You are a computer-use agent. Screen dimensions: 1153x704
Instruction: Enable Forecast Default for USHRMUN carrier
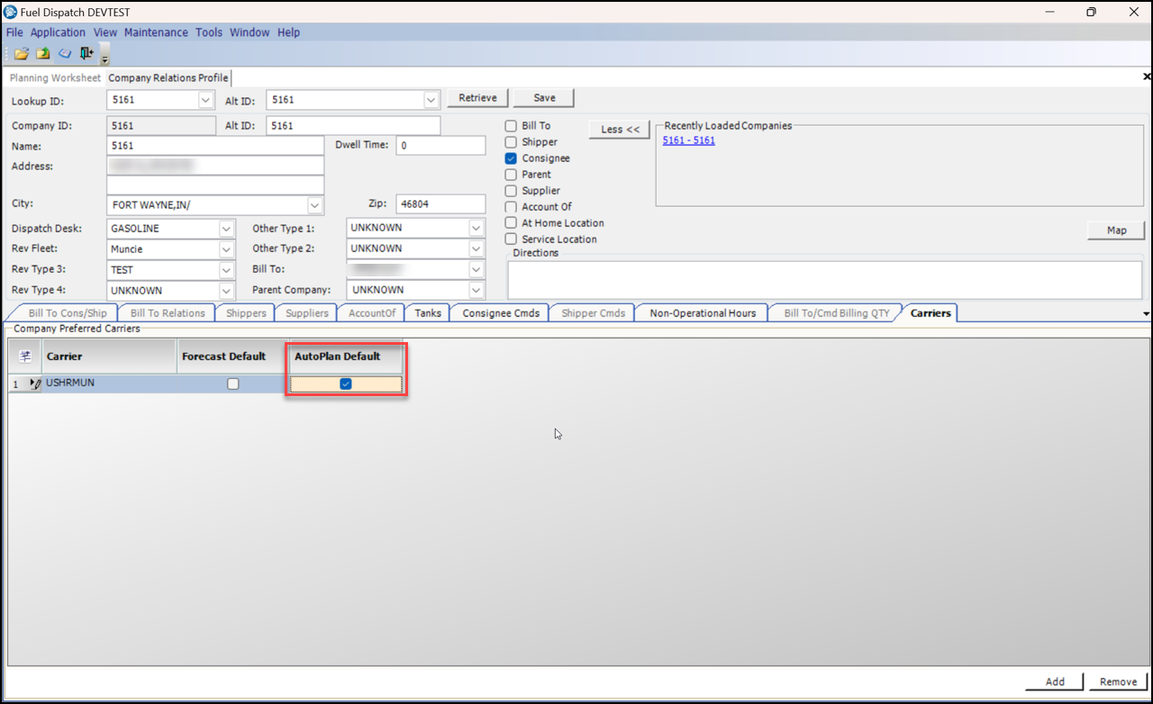pyautogui.click(x=233, y=384)
